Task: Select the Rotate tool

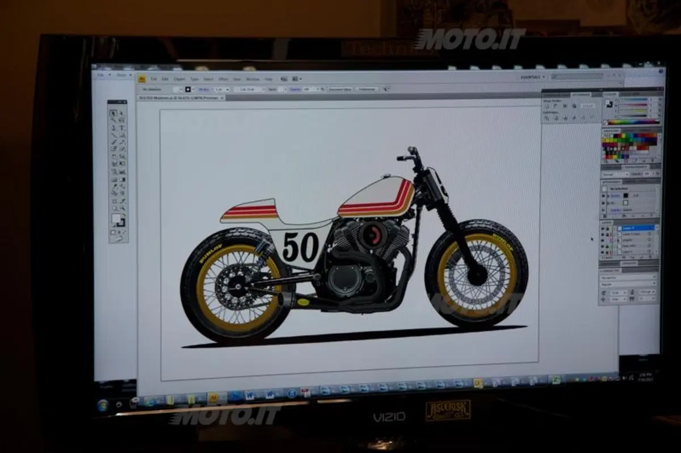Action: 113,156
